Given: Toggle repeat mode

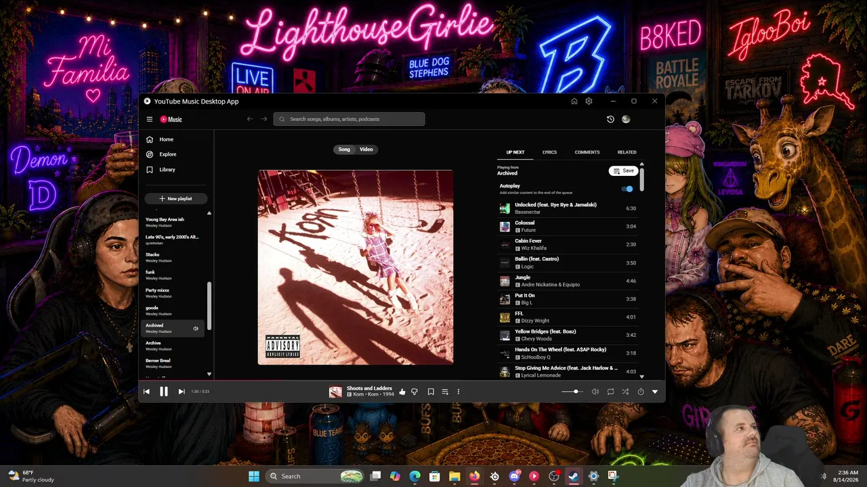Looking at the screenshot, I should coord(610,392).
